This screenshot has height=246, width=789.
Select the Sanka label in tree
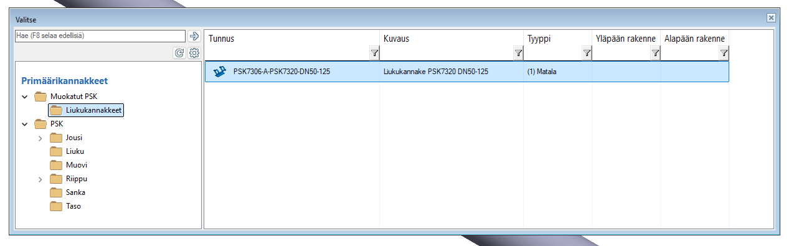75,192
